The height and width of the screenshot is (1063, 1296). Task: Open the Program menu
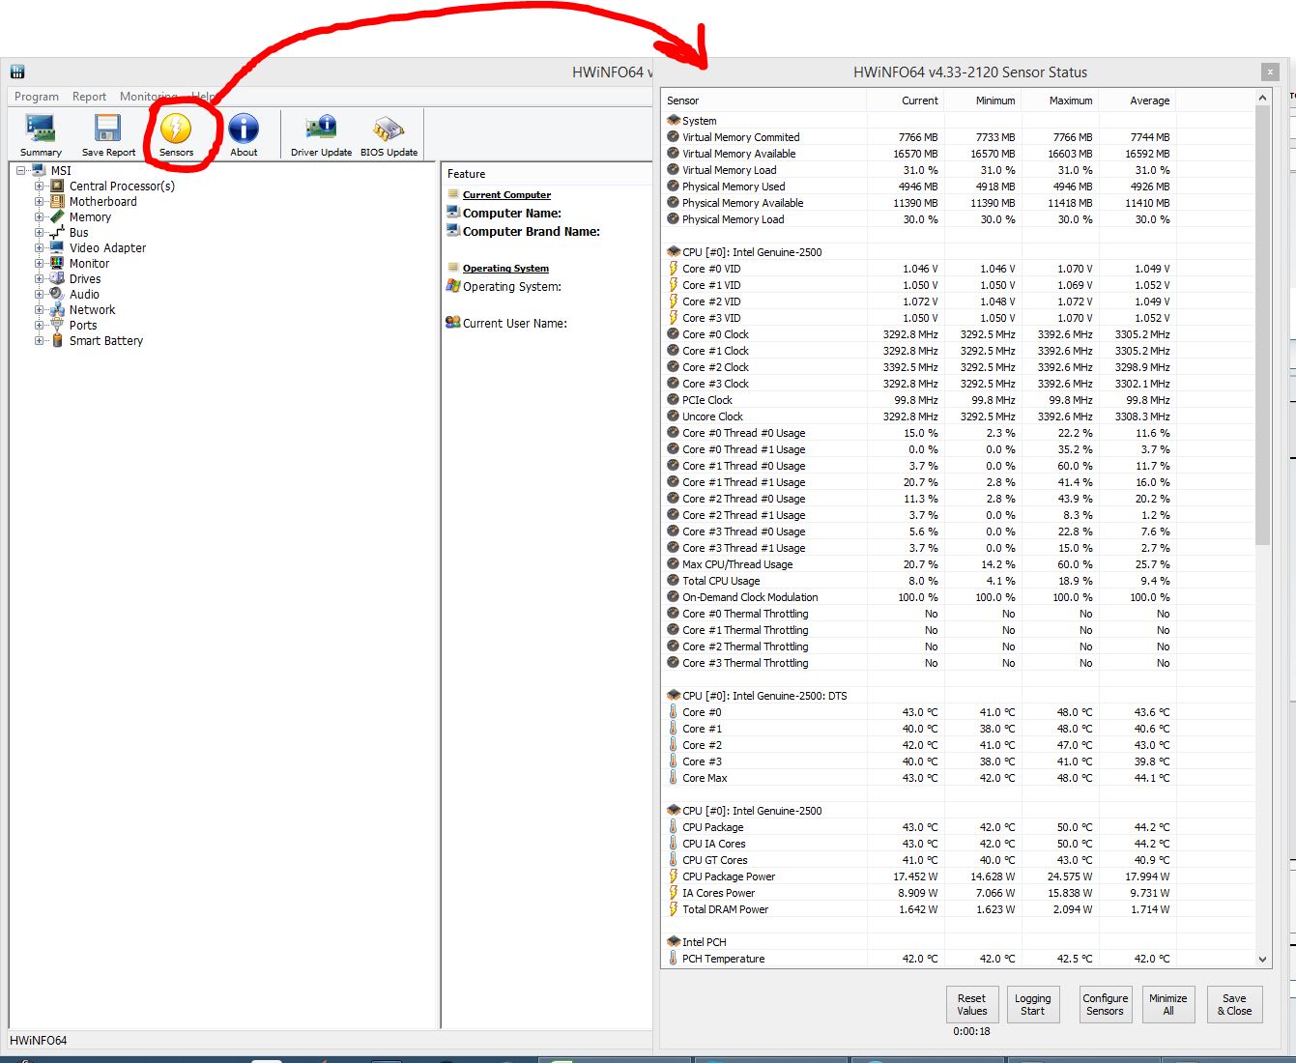[x=37, y=97]
